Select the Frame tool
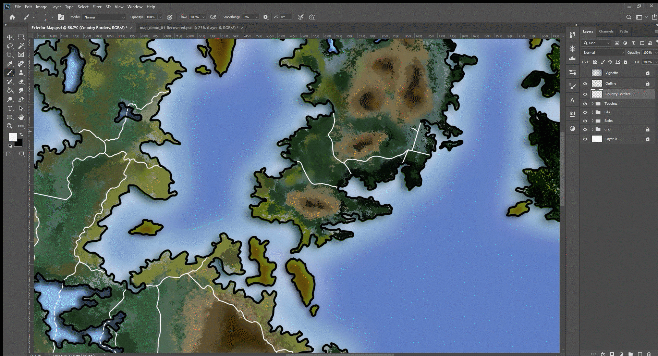Viewport: 658px width, 356px height. point(21,55)
